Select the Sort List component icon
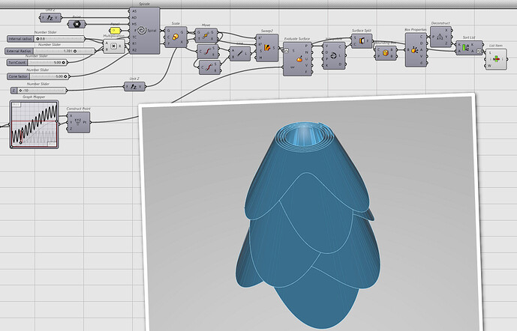 click(x=465, y=48)
